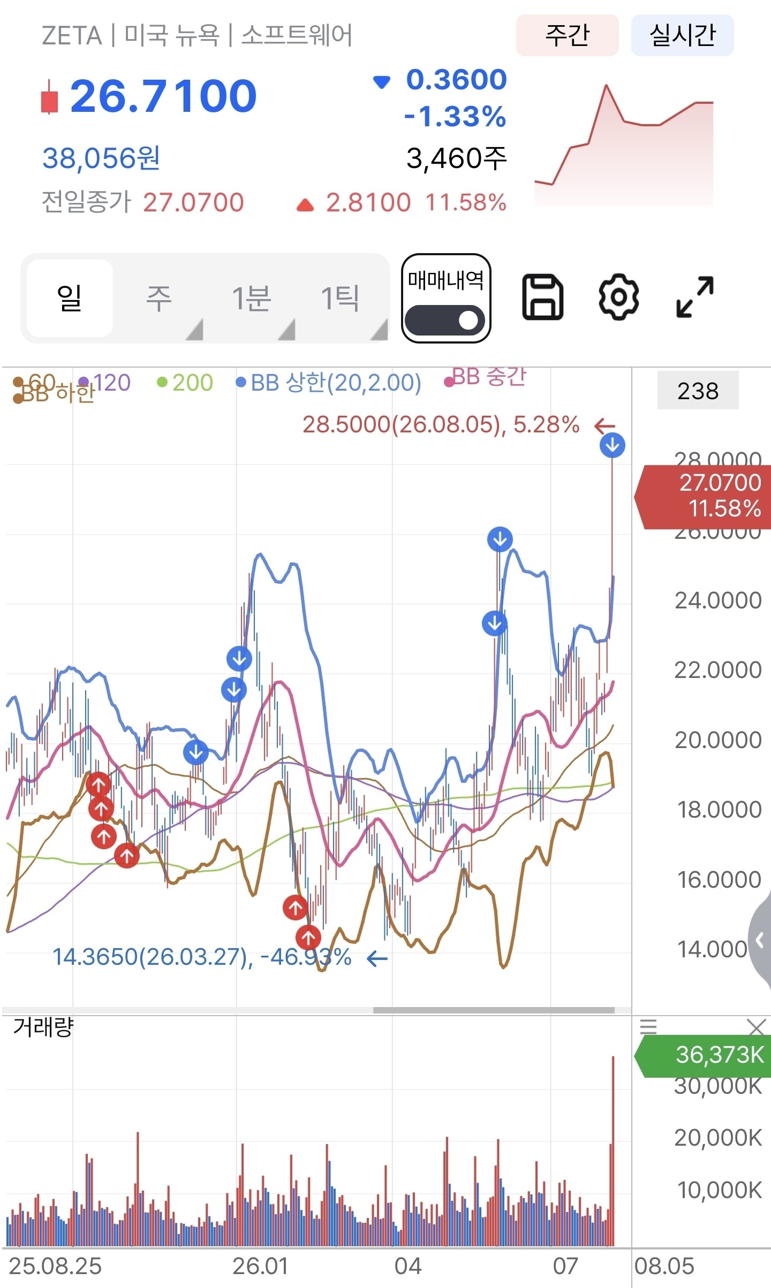Click the chart horizontal scrollbar
This screenshot has height=1288, width=771.
(x=494, y=1010)
